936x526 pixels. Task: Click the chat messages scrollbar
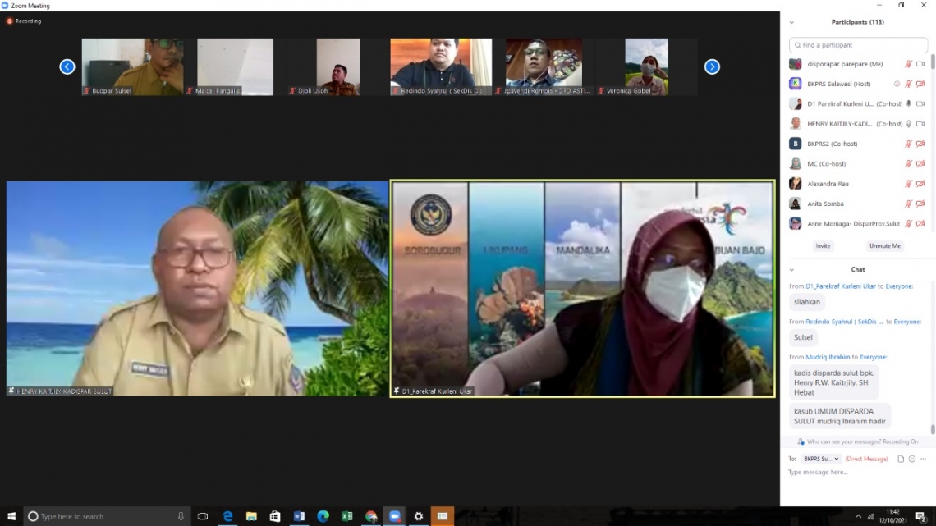(933, 429)
